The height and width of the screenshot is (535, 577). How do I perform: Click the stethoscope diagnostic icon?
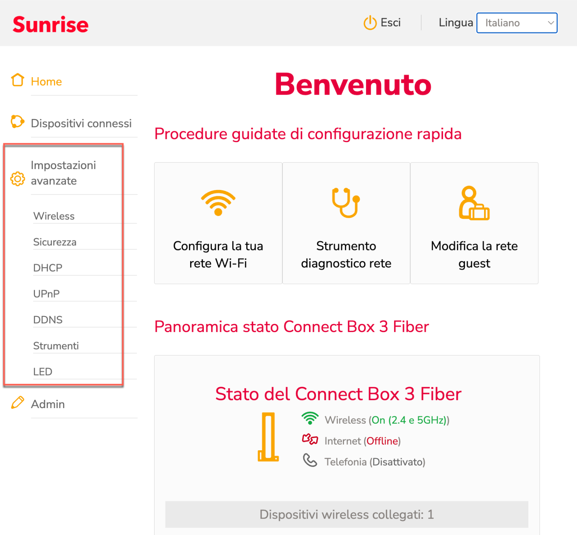(346, 202)
